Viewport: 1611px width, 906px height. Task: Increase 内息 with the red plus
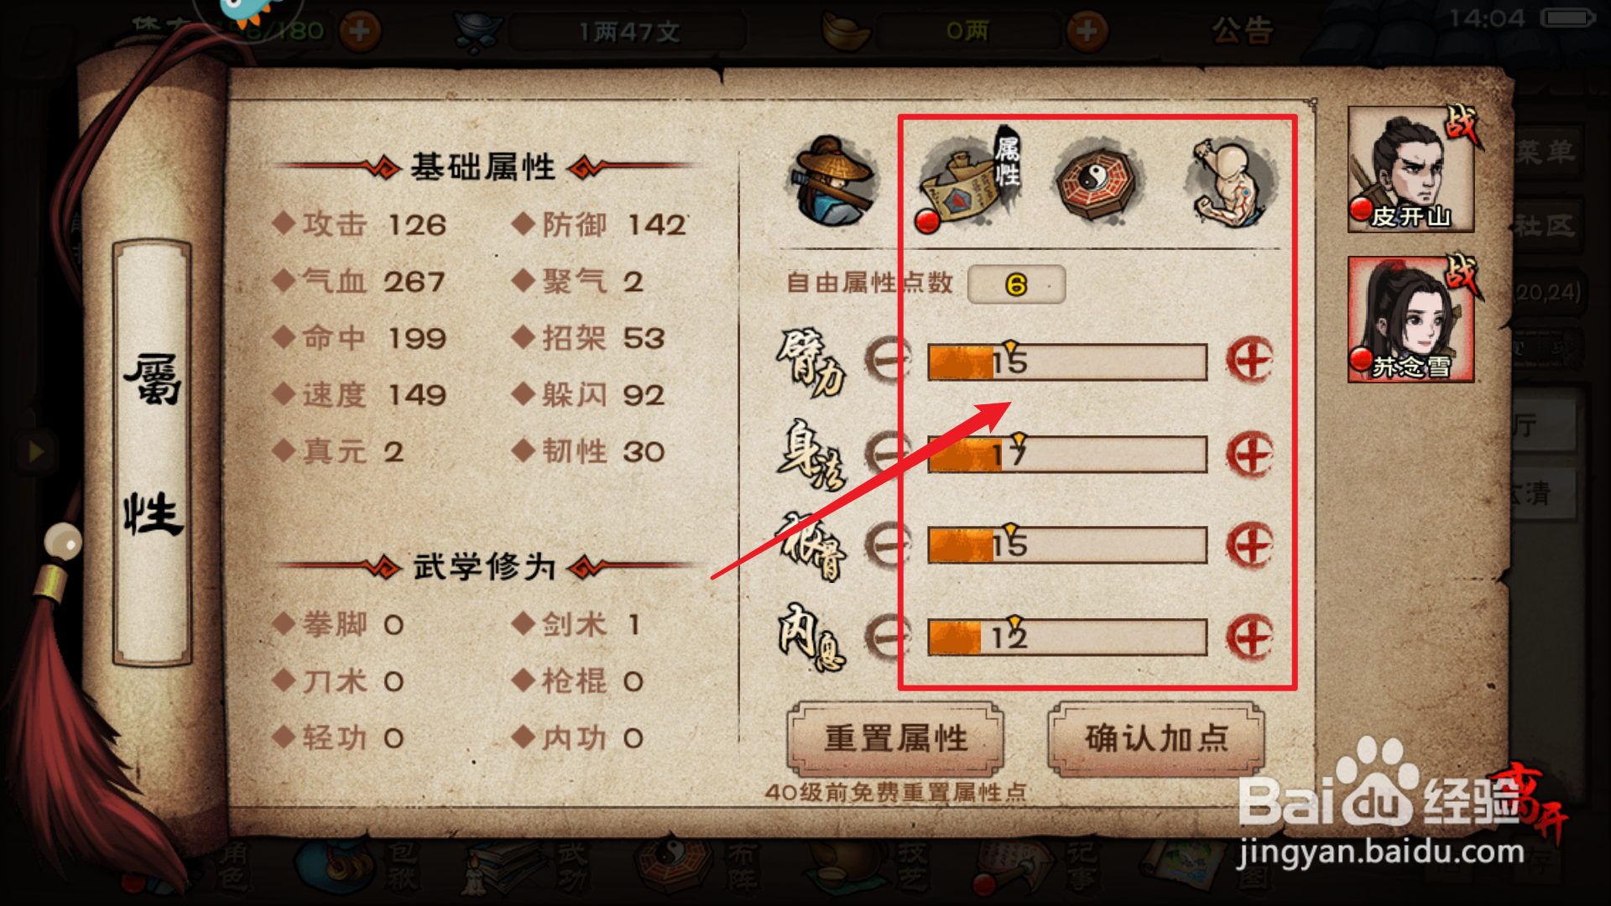coord(1250,638)
